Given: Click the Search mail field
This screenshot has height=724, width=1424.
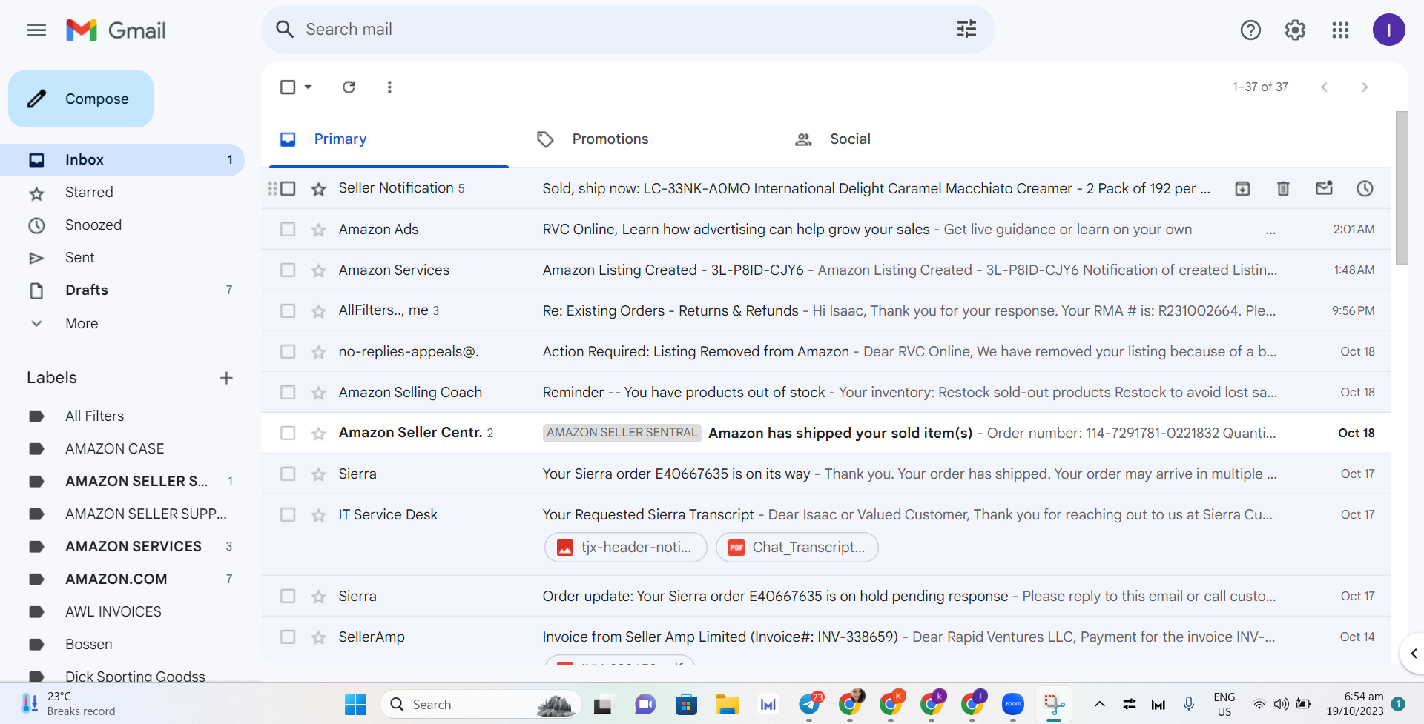Looking at the screenshot, I should pos(628,30).
